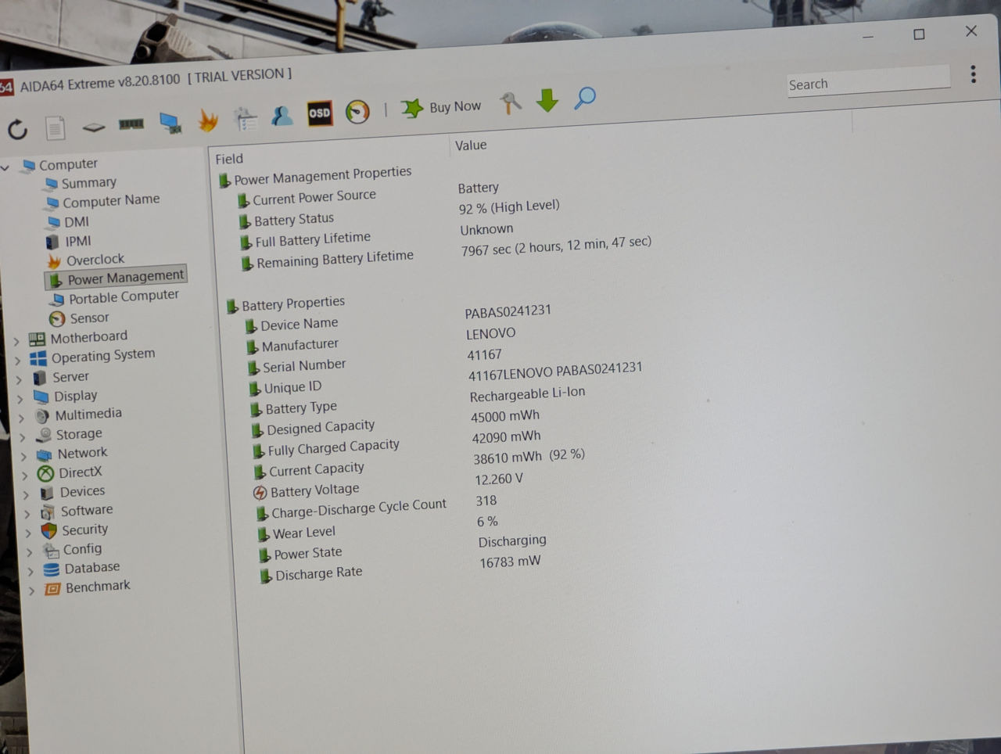Click the Database tree icon
Image resolution: width=1001 pixels, height=754 pixels.
(x=52, y=569)
